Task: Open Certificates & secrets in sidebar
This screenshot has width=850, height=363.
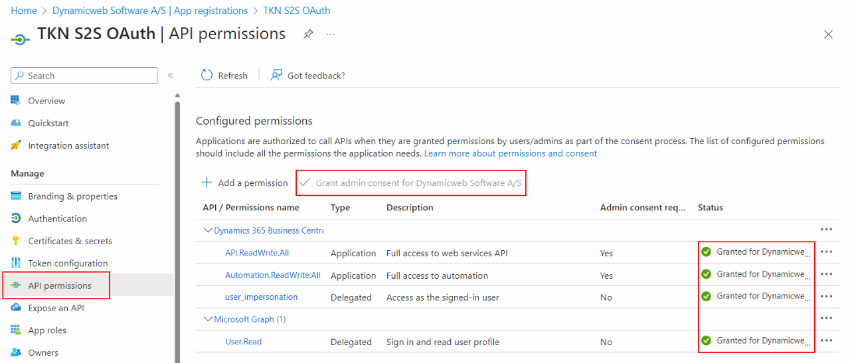Action: [x=70, y=241]
